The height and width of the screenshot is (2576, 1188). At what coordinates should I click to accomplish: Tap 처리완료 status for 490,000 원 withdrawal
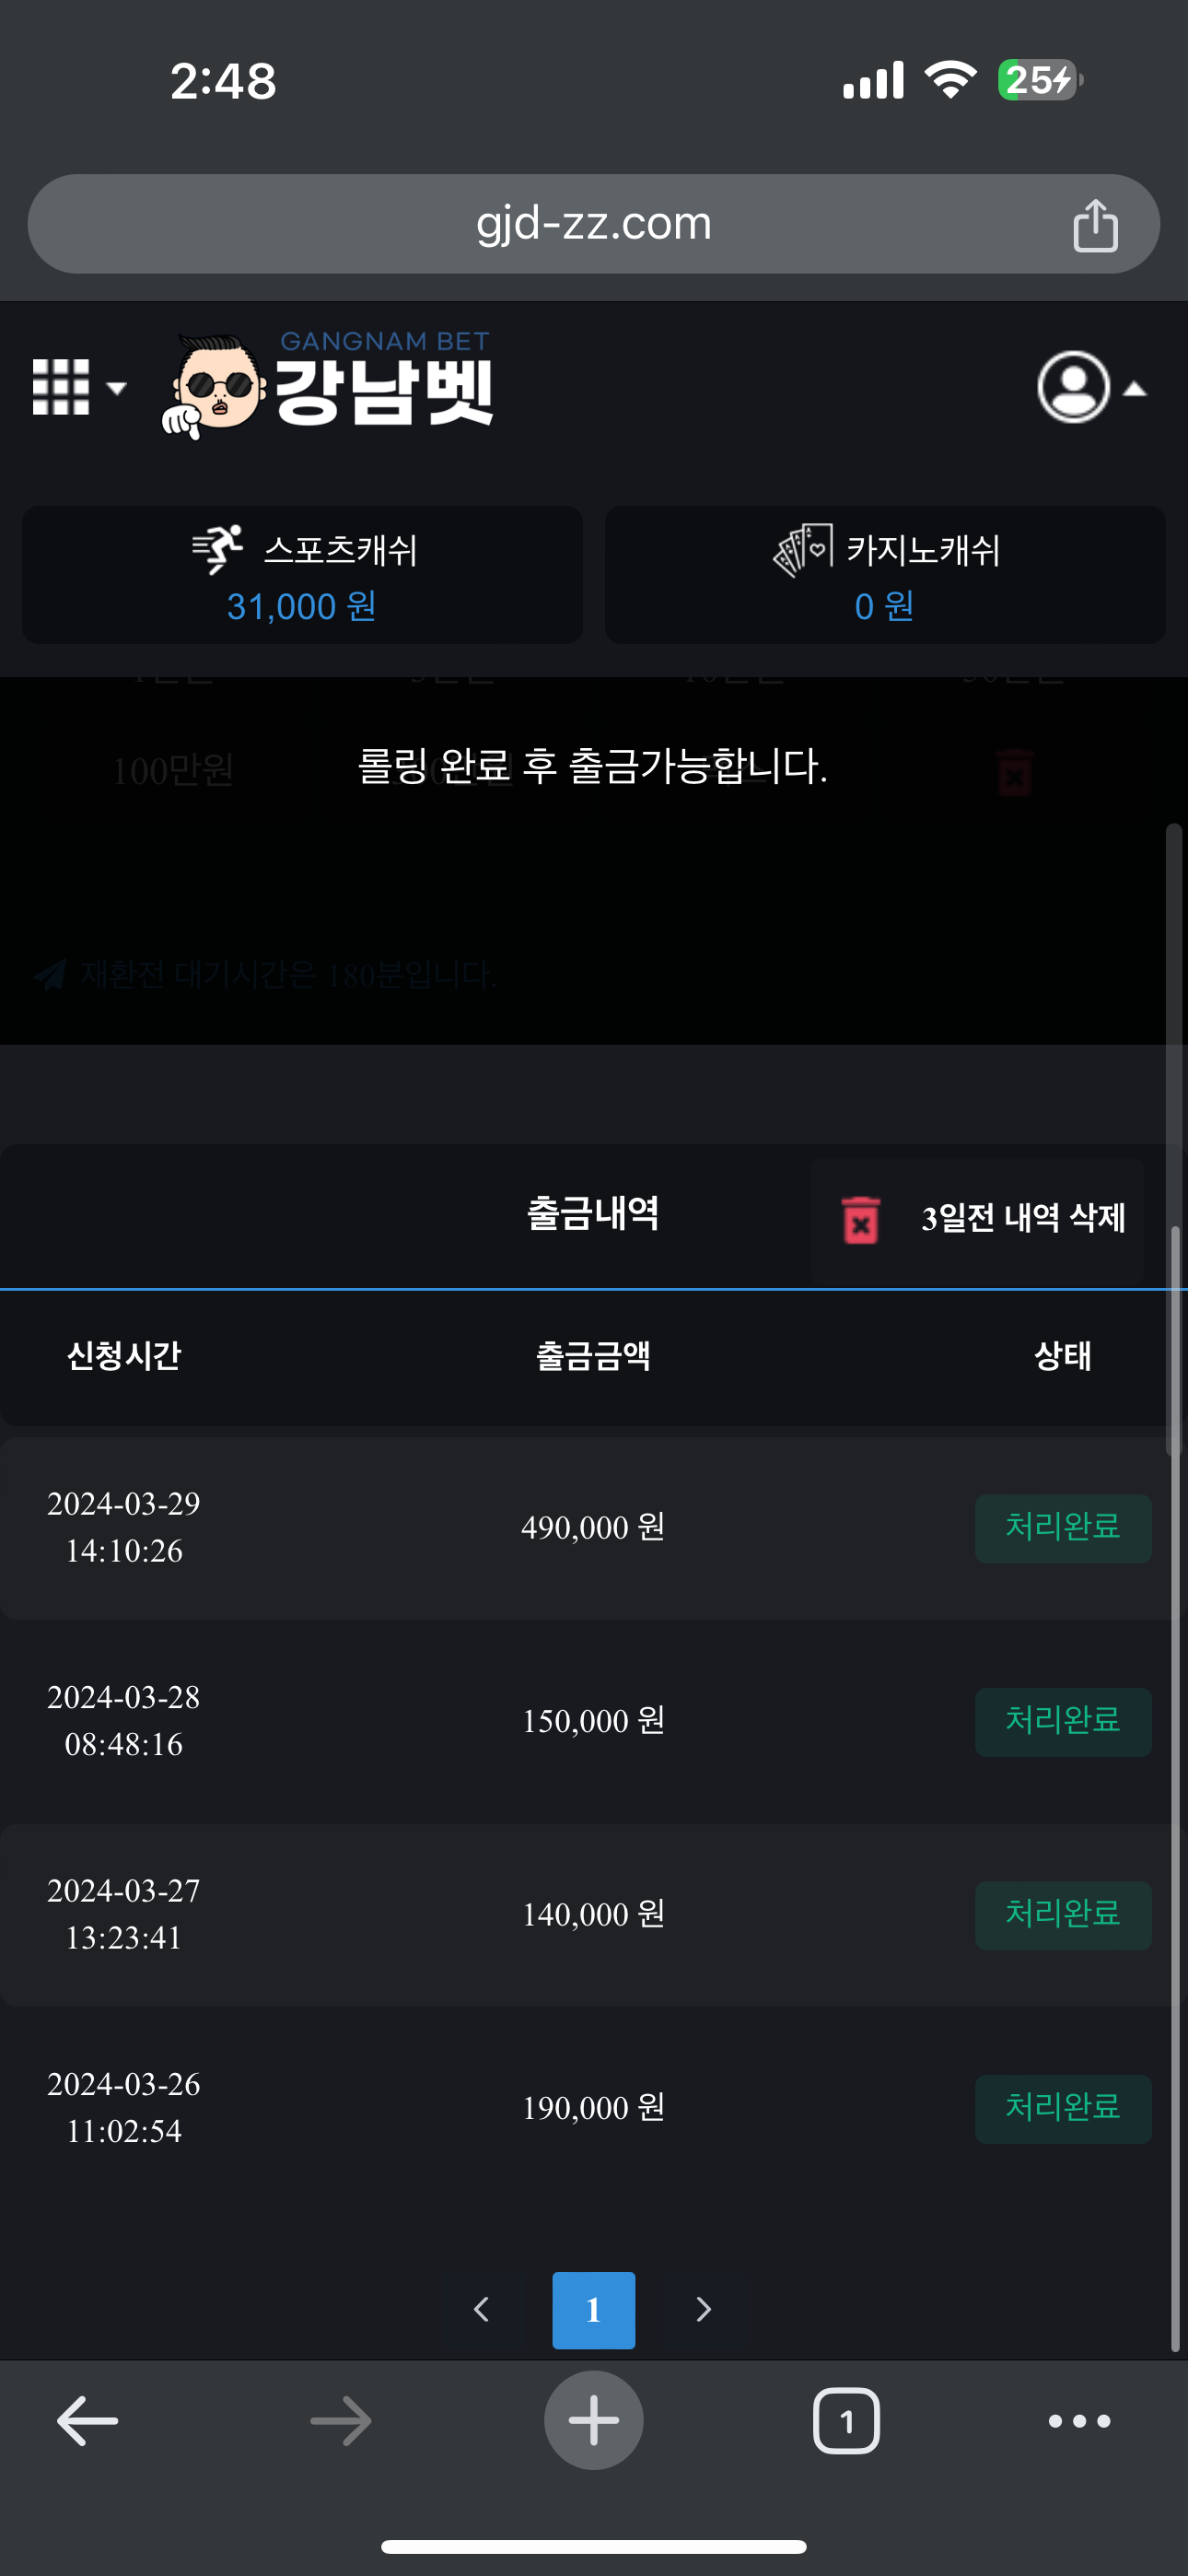(x=1062, y=1527)
